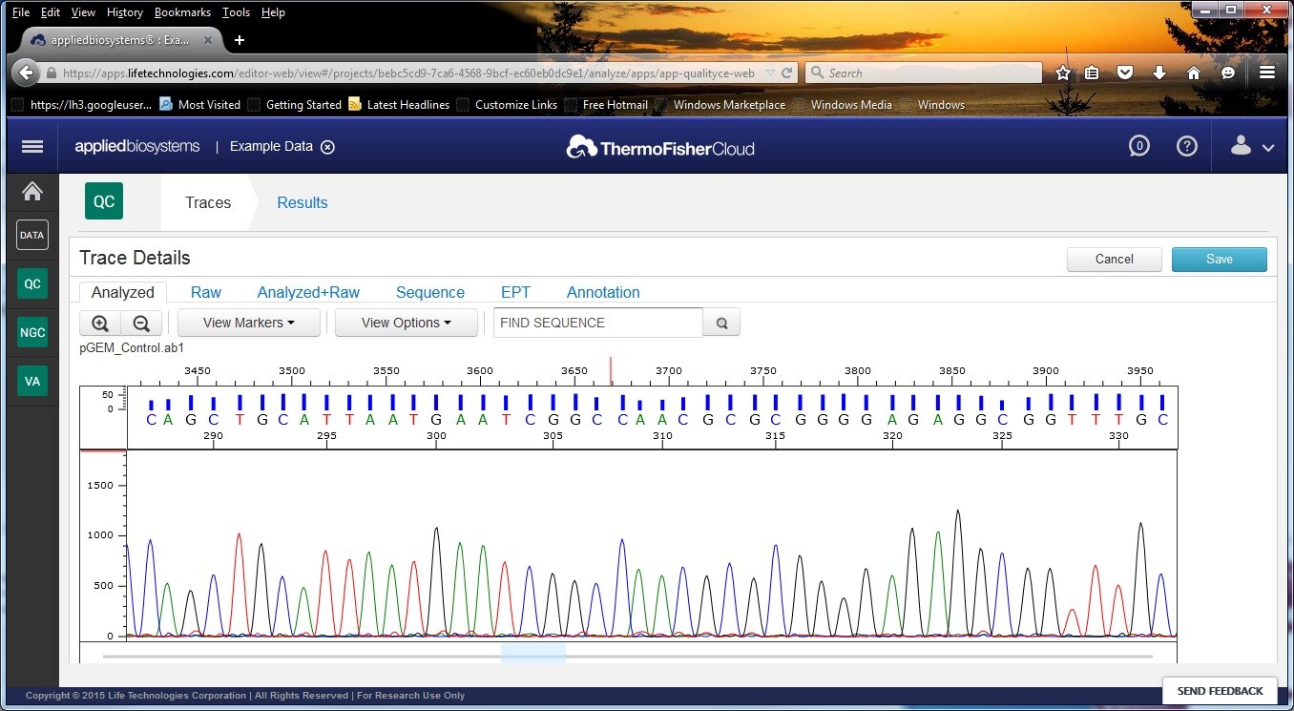Open the hamburger navigation menu
1294x711 pixels.
pyautogui.click(x=32, y=146)
